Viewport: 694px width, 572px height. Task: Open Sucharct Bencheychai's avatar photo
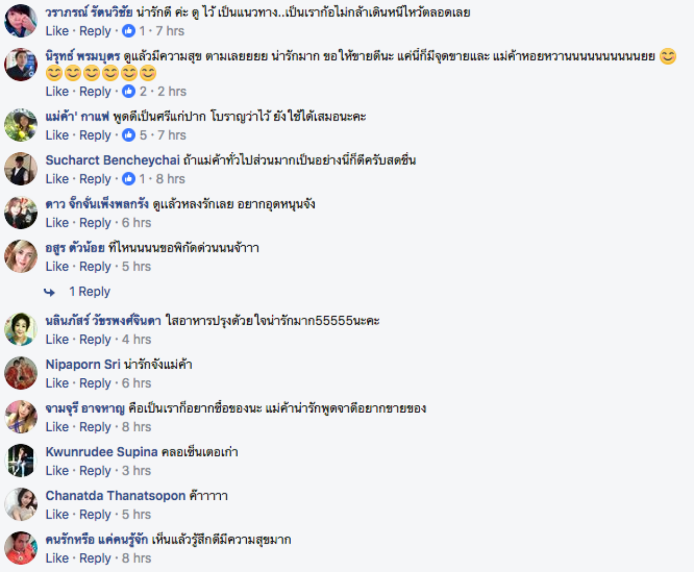(x=21, y=169)
